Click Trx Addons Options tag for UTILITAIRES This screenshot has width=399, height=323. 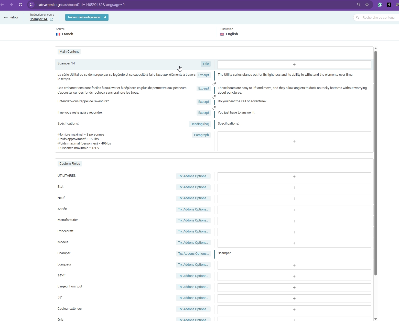(193, 176)
